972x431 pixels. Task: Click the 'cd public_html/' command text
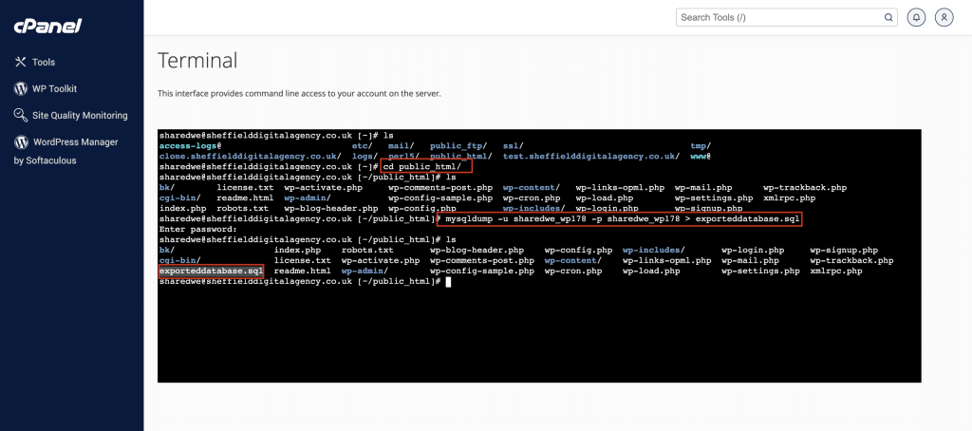(x=422, y=167)
